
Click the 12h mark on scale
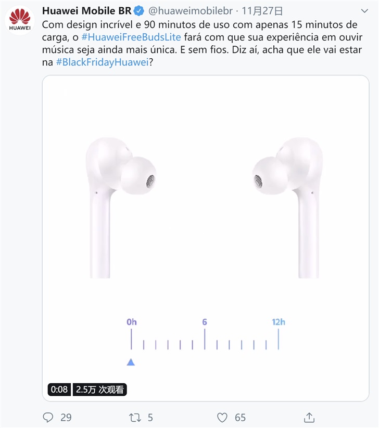pos(279,322)
